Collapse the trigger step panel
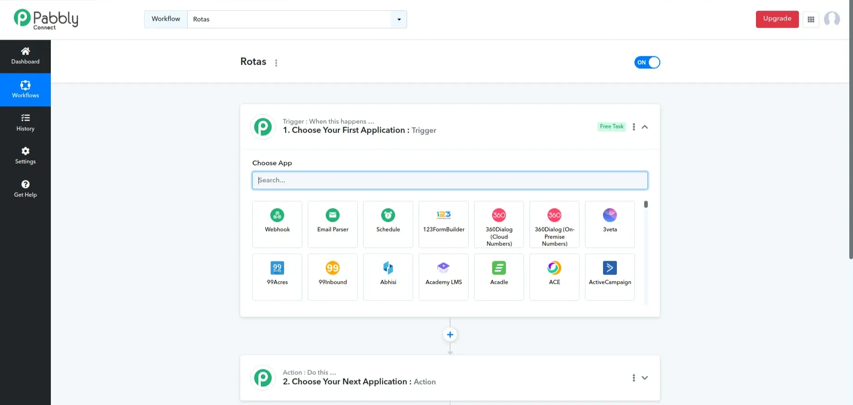This screenshot has height=405, width=853. (645, 127)
